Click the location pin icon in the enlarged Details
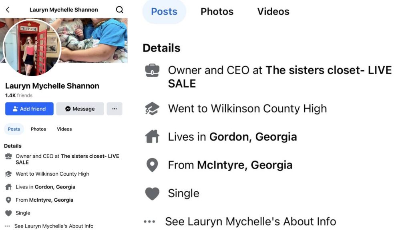This screenshot has height=230, width=410. pyautogui.click(x=152, y=165)
